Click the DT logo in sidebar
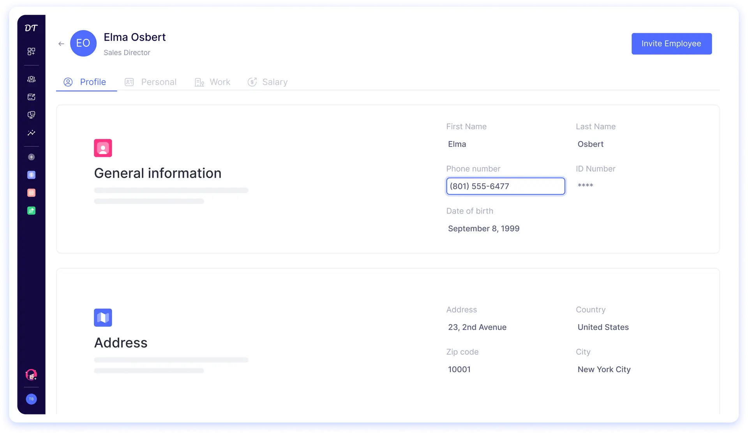Image resolution: width=748 pixels, height=434 pixels. pyautogui.click(x=31, y=28)
